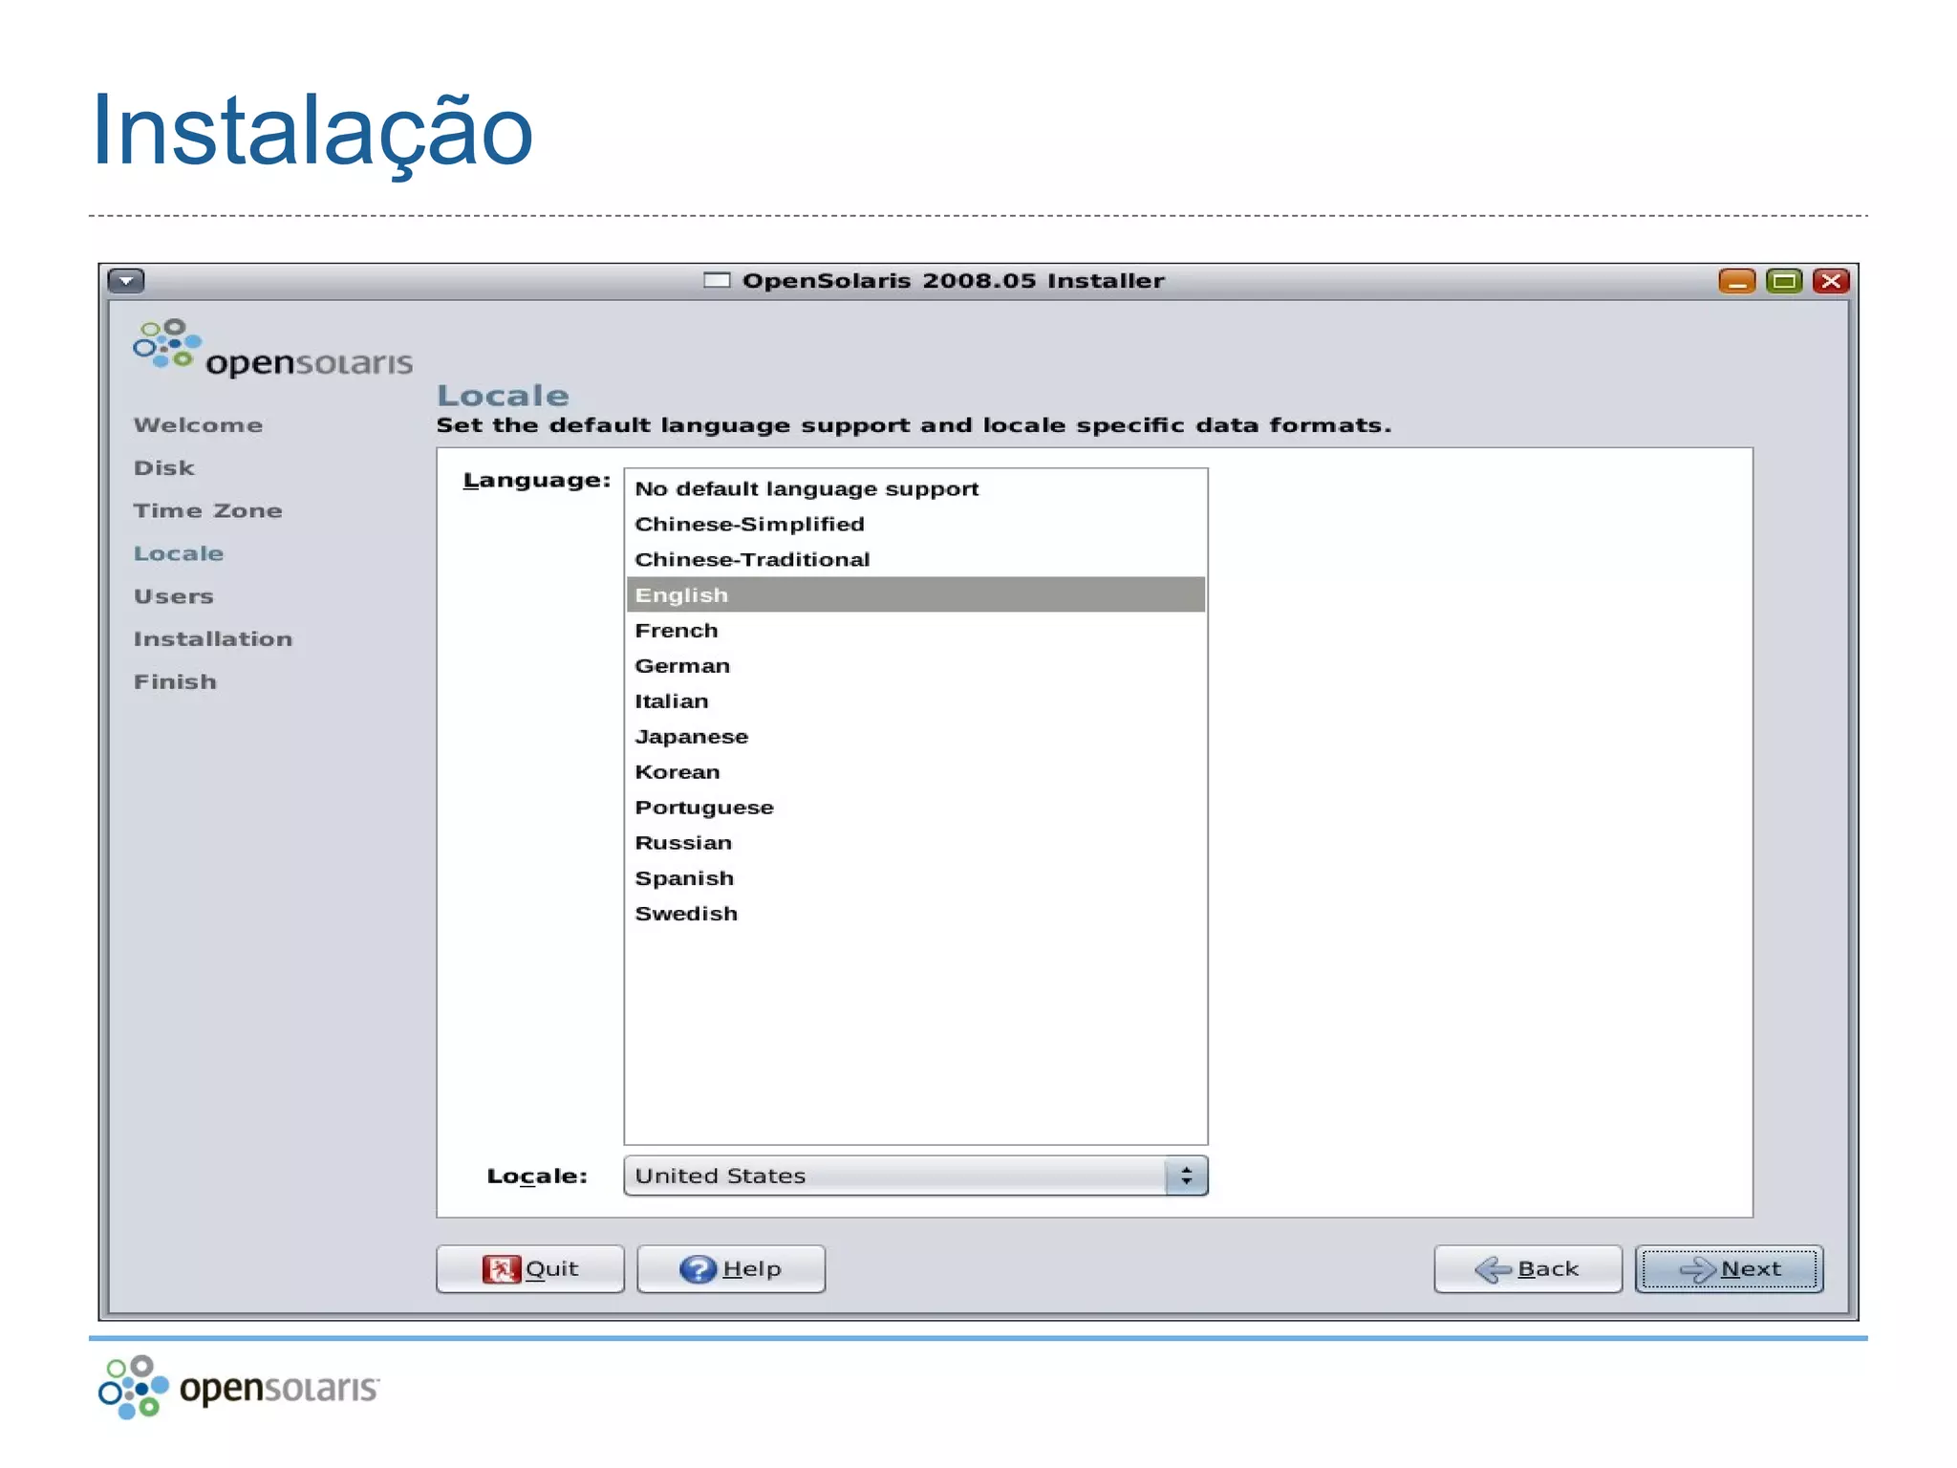The width and height of the screenshot is (1957, 1468).
Task: Pick 'Japanese' in the language list
Action: point(915,736)
